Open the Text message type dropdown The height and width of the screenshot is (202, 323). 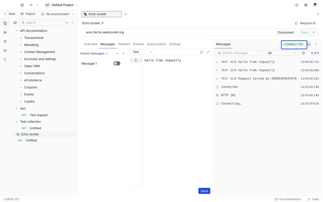(143, 52)
